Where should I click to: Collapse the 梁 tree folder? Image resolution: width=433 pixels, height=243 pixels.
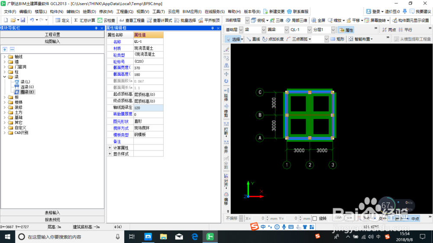point(4,77)
